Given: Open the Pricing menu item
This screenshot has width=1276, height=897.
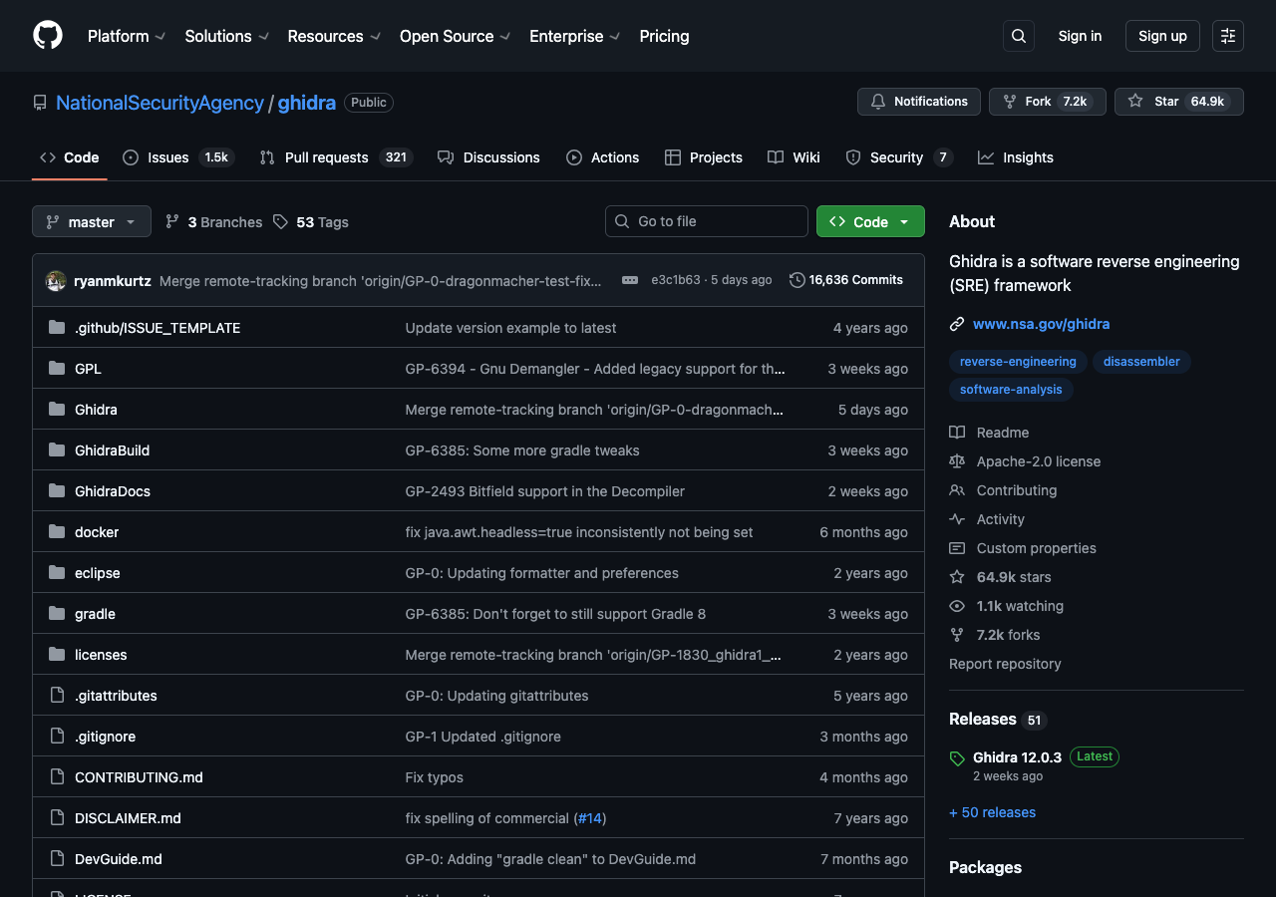Looking at the screenshot, I should [x=664, y=36].
